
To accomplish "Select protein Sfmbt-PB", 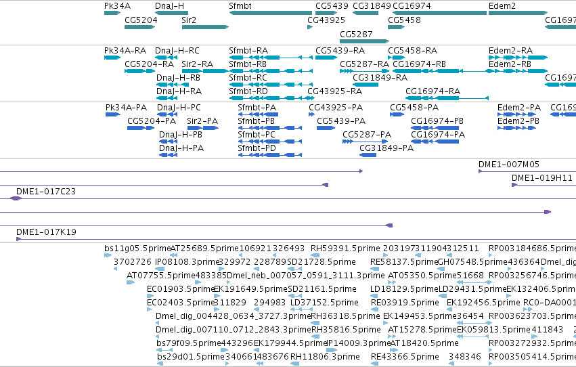I will 270,128.
